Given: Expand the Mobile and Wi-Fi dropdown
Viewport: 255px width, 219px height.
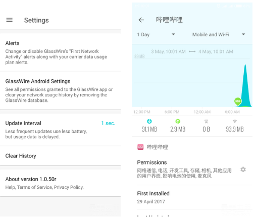Looking at the screenshot, I should 219,34.
